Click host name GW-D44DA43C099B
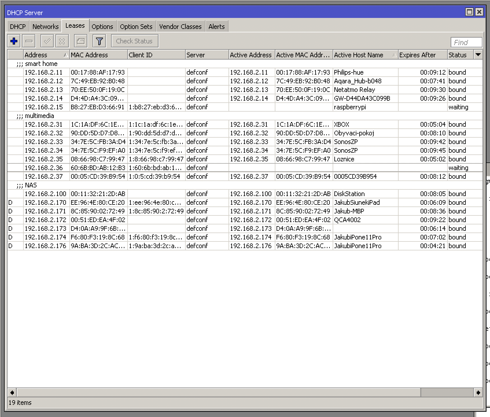This screenshot has width=490, height=417. pyautogui.click(x=362, y=98)
